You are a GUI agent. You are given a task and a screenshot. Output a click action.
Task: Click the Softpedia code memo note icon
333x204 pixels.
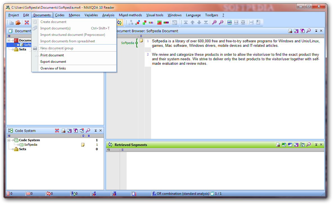point(83,145)
